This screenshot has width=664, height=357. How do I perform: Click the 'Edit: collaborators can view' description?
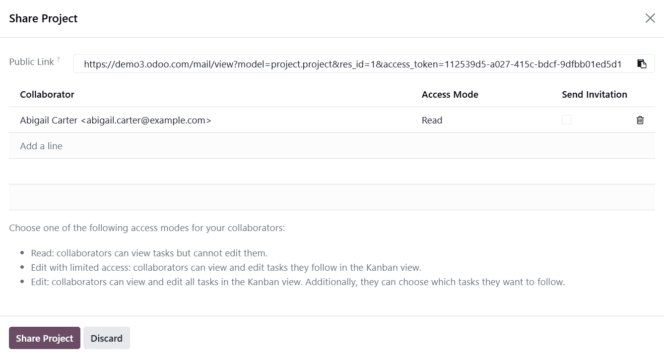tap(298, 282)
